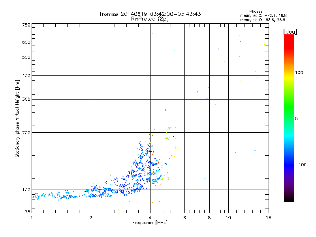Click the 'Phases' header text
The image size is (316, 237).
[x=256, y=11]
